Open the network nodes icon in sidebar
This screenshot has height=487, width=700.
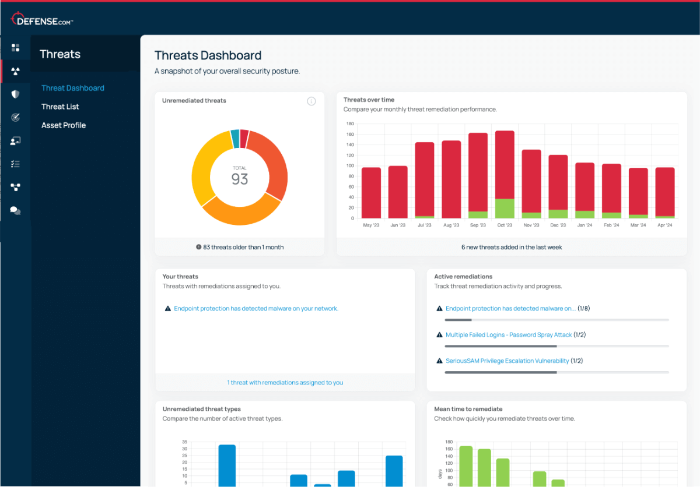[x=16, y=187]
